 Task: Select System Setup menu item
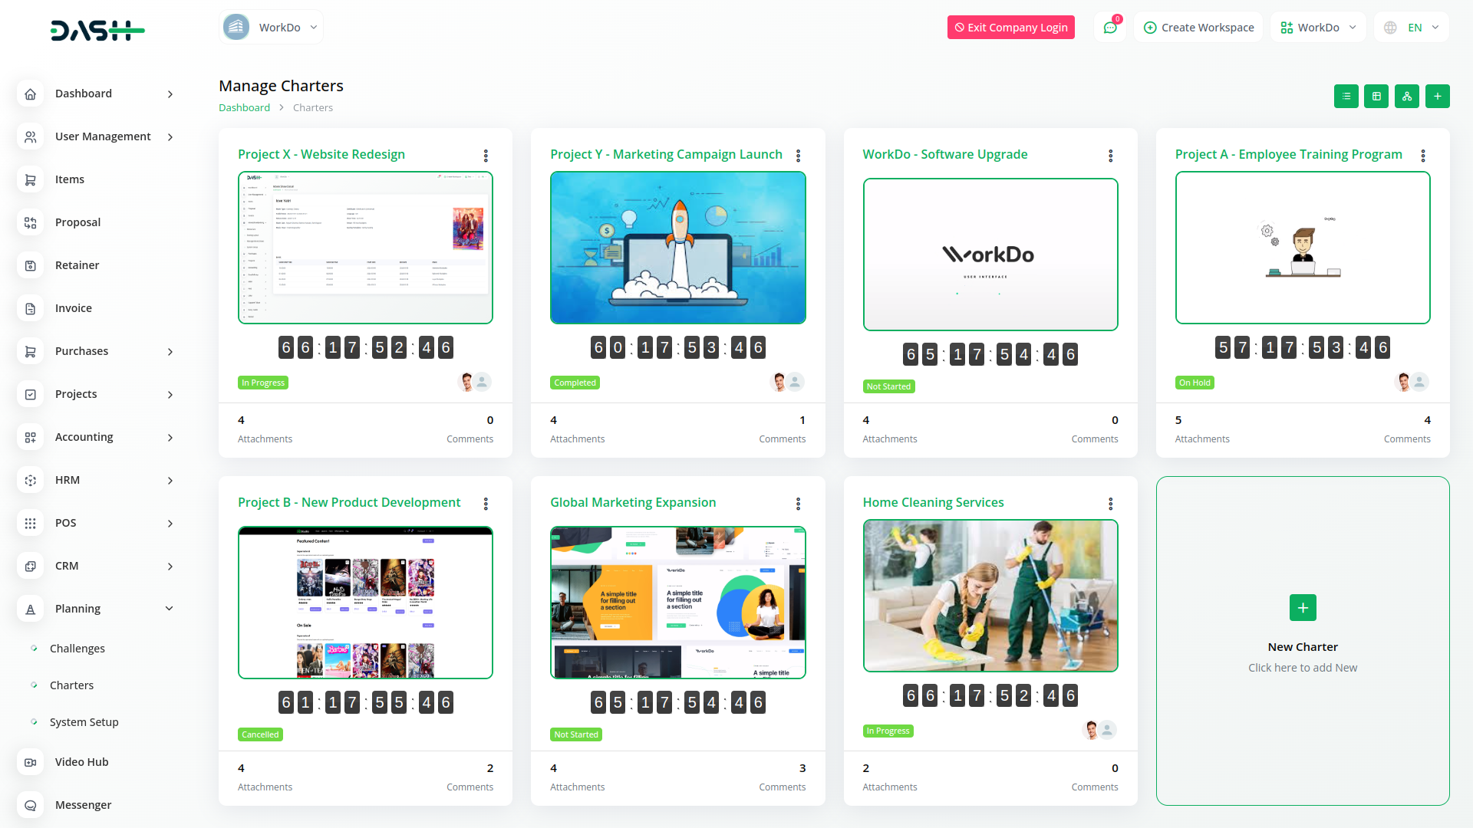84,722
